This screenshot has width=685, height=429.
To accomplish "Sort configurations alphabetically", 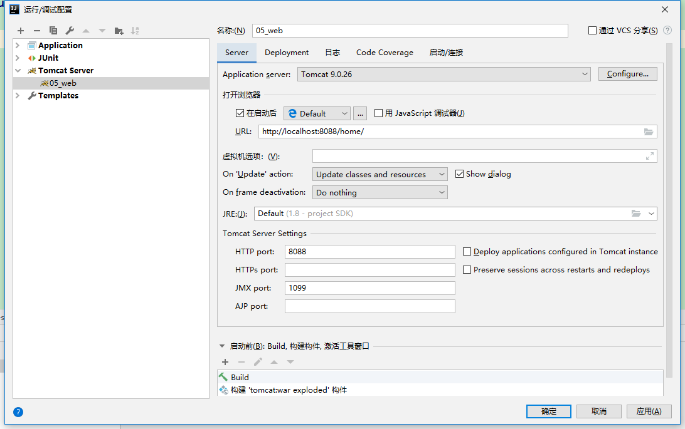I will [x=135, y=31].
